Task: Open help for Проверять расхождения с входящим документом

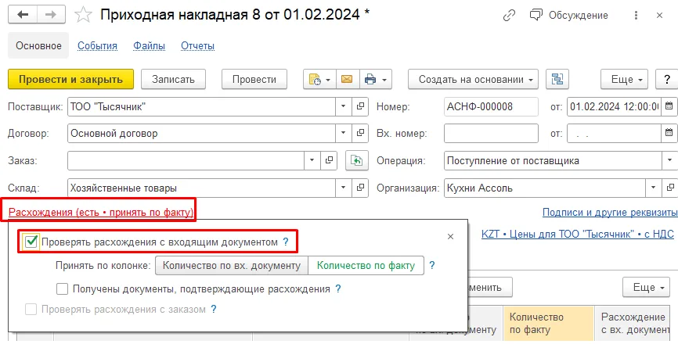Action: (286, 242)
